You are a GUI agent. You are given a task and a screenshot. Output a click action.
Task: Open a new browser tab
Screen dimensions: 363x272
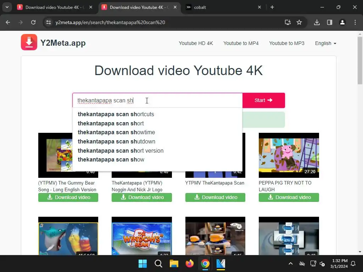pyautogui.click(x=272, y=7)
